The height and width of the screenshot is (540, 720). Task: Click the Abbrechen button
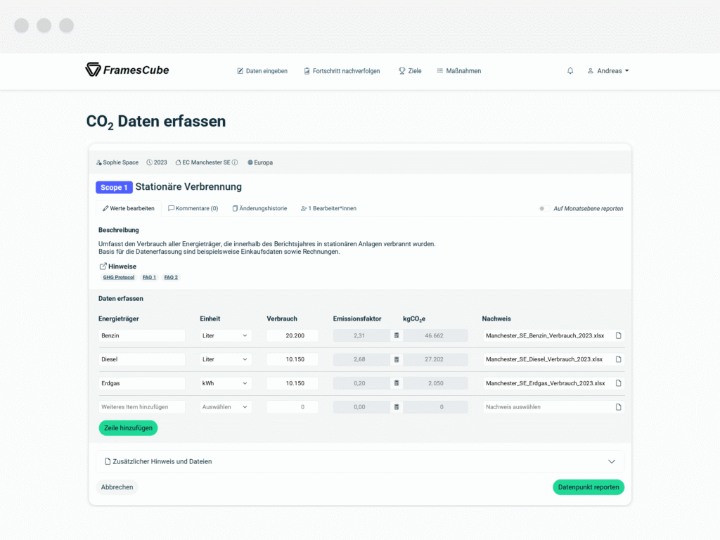(117, 487)
